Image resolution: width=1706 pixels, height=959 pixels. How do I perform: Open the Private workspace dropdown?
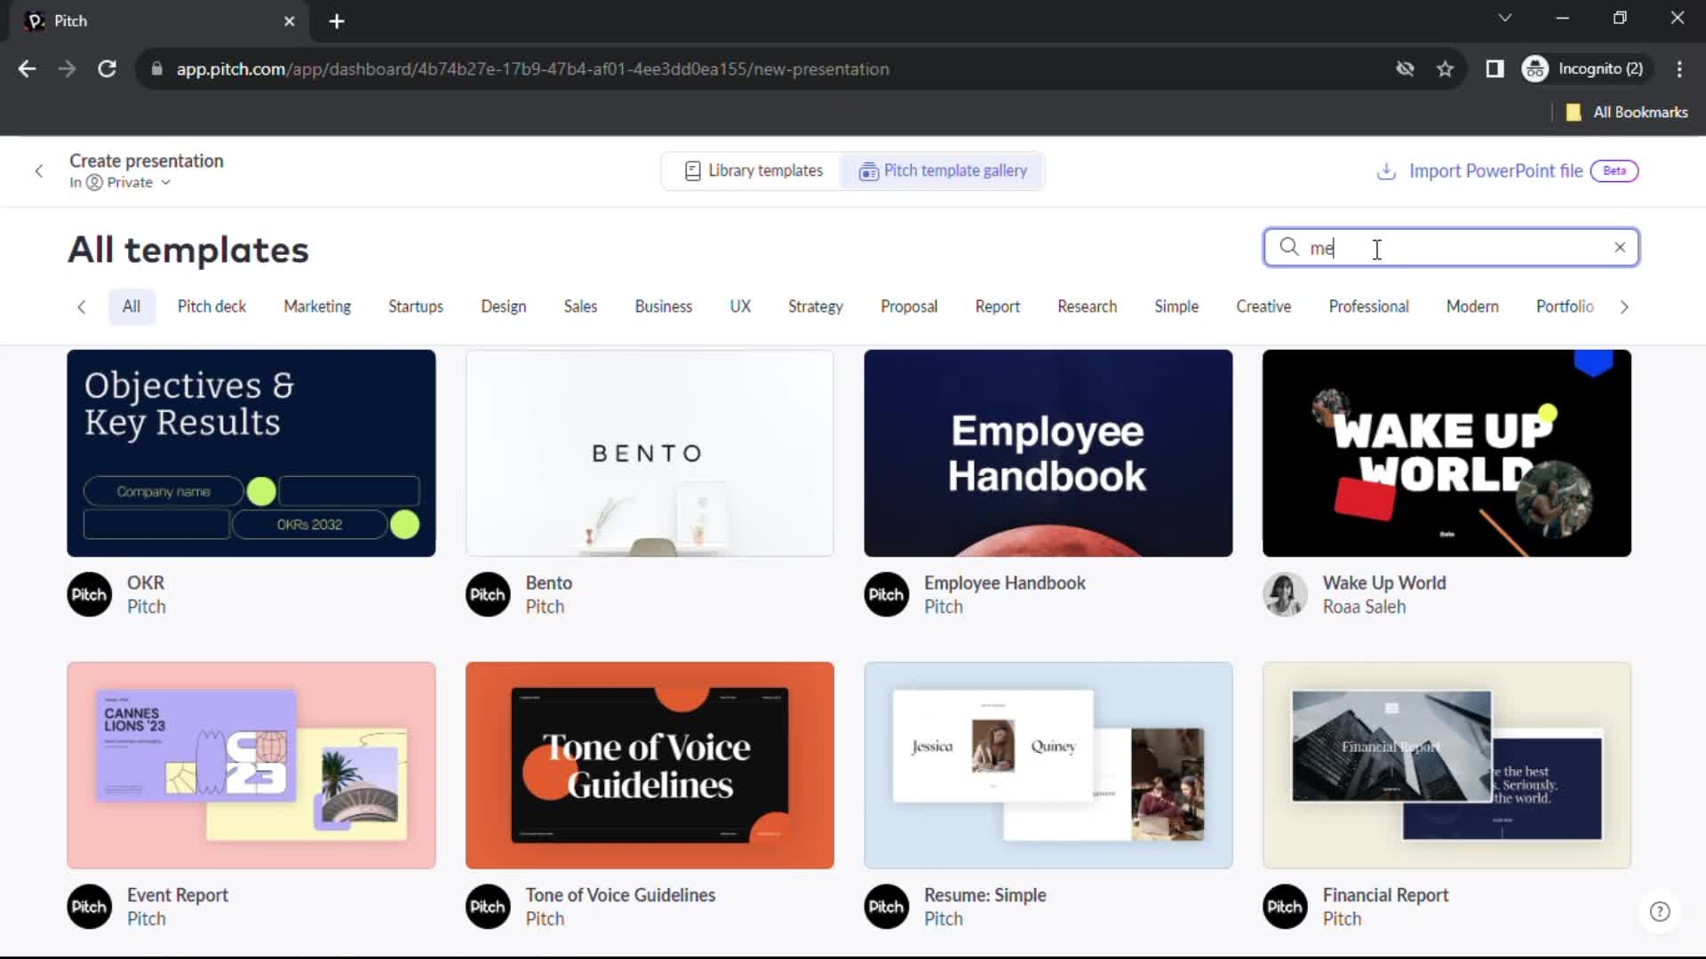click(121, 182)
